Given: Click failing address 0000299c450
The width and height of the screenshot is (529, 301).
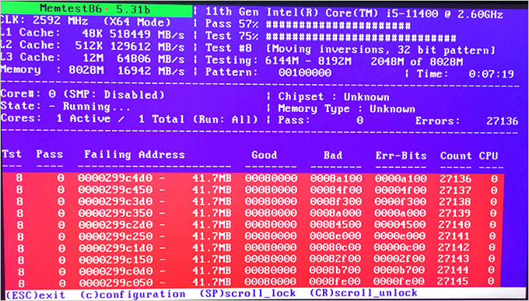Looking at the screenshot, I should tap(115, 190).
